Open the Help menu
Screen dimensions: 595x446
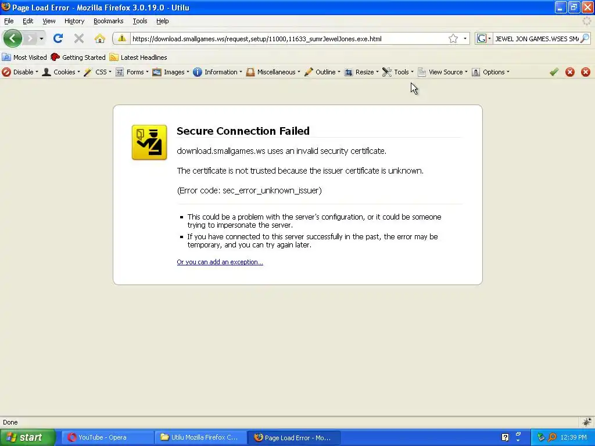pyautogui.click(x=163, y=21)
